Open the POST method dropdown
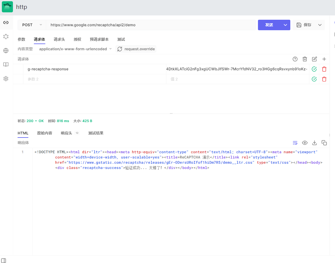Image resolution: width=335 pixels, height=263 pixels. [x=32, y=25]
